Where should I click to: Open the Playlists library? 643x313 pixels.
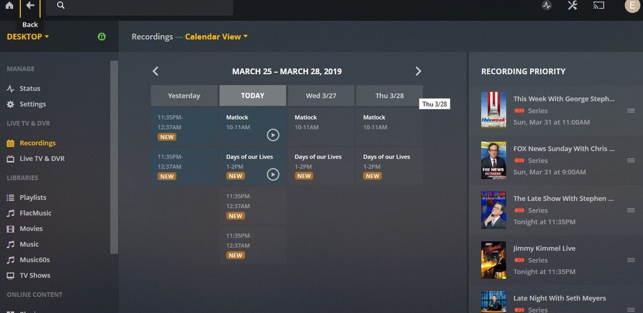(x=33, y=197)
